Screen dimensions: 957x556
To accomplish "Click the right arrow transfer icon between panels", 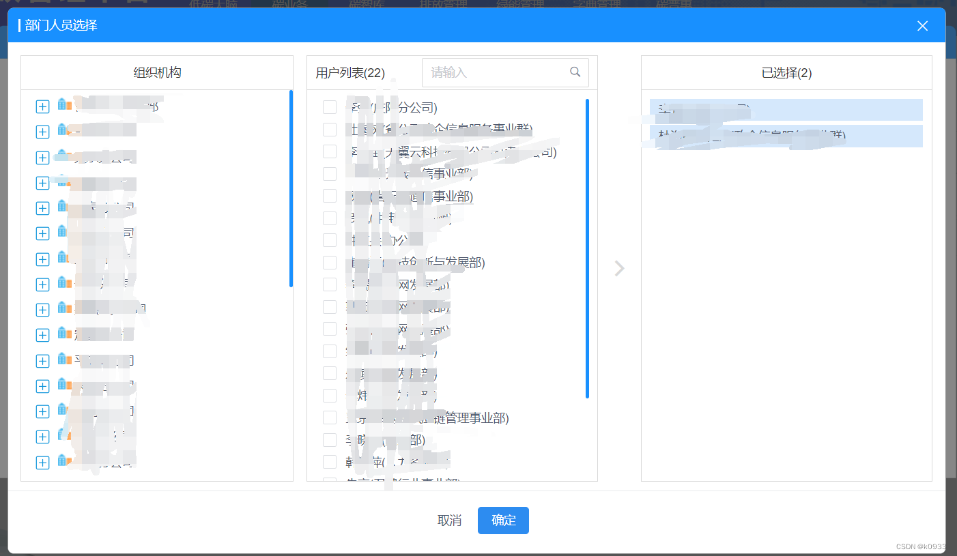I will (619, 268).
